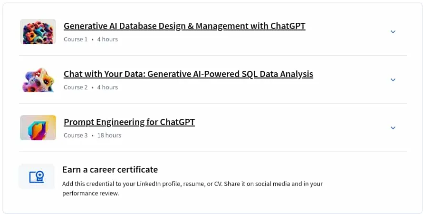Viewport: 423px width, 214px height.
Task: Click the Chat with Your Data course thumbnail
Action: (38, 80)
